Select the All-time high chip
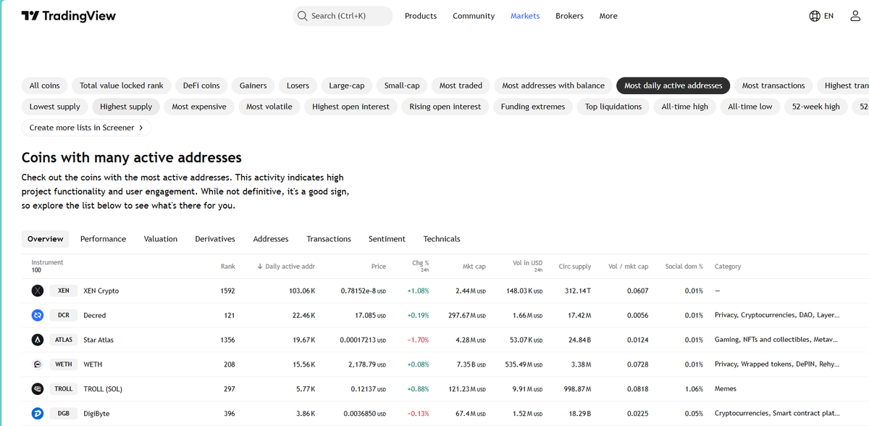Screen dimensions: 869x426 point(685,106)
